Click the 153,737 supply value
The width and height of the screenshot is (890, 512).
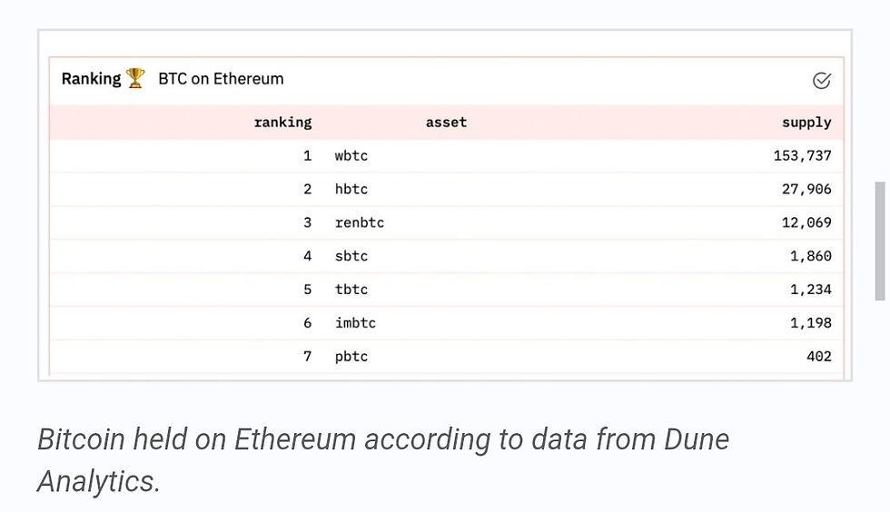tap(802, 155)
